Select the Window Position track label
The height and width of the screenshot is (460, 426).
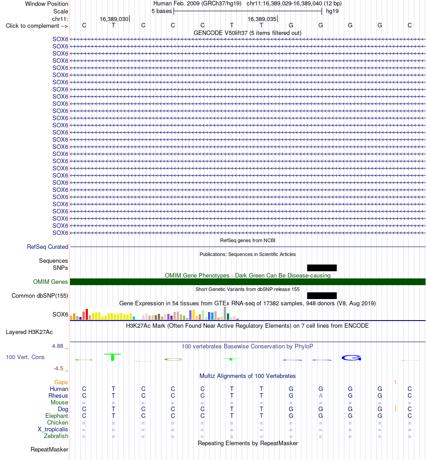click(47, 4)
